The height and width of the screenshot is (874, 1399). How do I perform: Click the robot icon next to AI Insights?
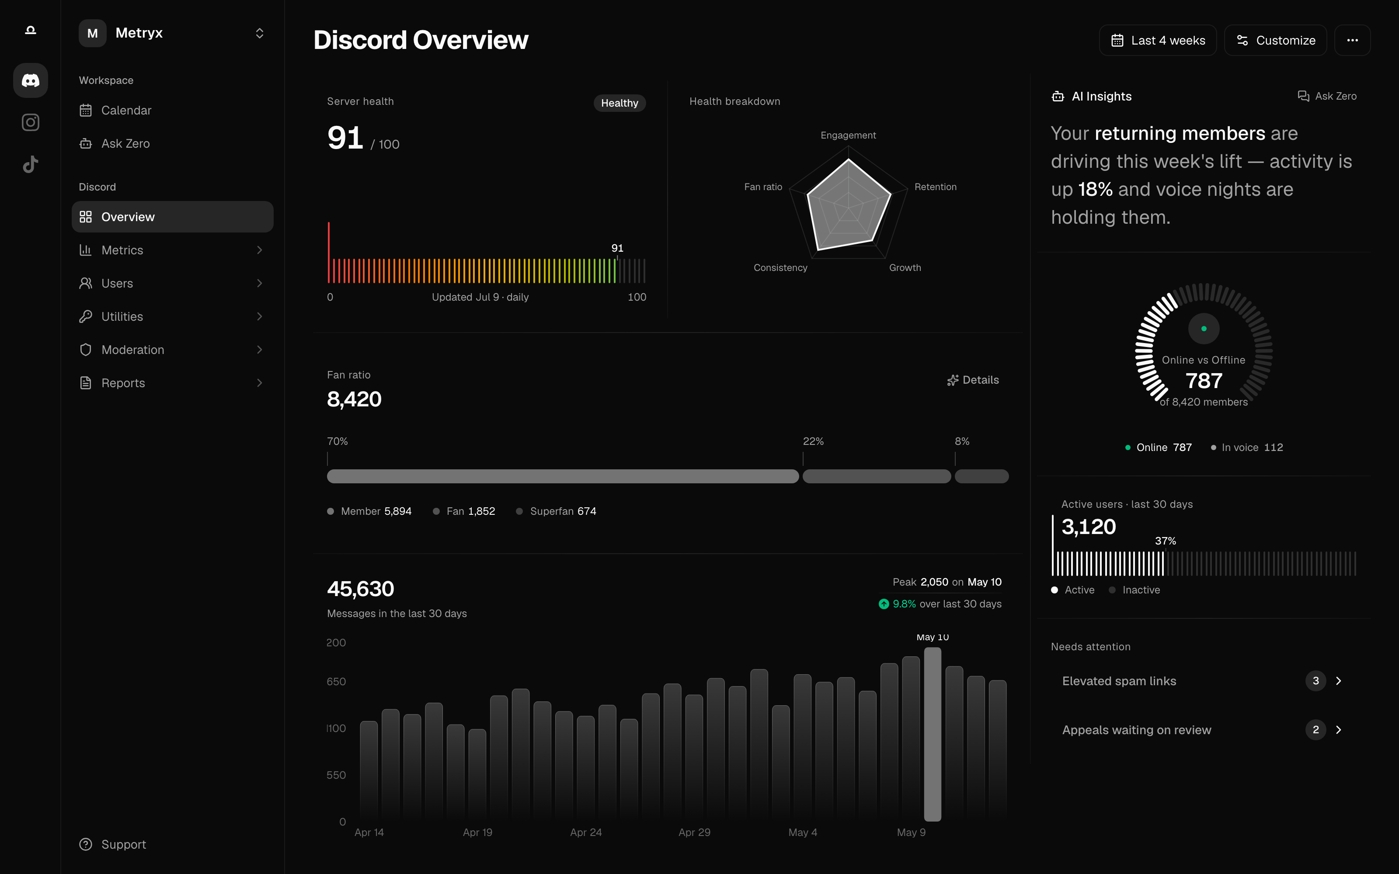coord(1058,97)
